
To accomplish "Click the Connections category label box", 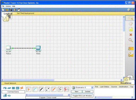I will 13,92.
